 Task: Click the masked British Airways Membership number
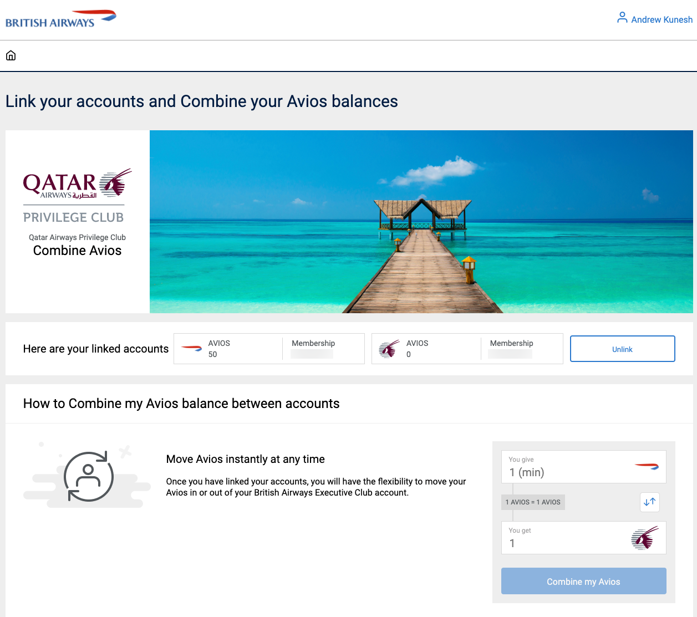pyautogui.click(x=311, y=354)
